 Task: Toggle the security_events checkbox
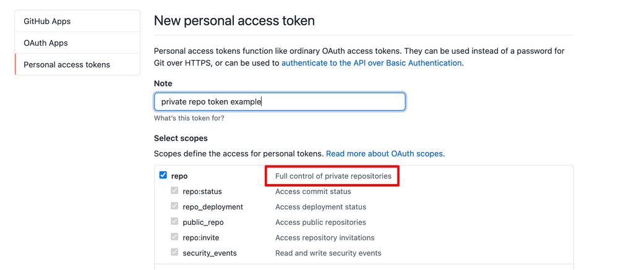tap(175, 253)
